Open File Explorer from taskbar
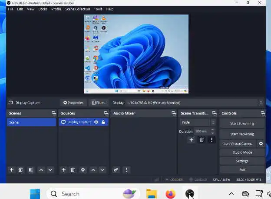271x199 pixels. tap(152, 194)
